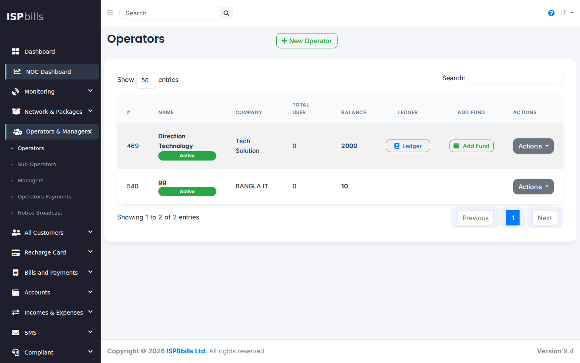580x363 pixels.
Task: Sort by the Total User column header
Action: pyautogui.click(x=301, y=108)
